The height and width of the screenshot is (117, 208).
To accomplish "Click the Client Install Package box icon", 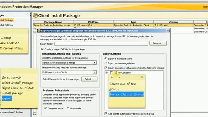I will [35, 15].
